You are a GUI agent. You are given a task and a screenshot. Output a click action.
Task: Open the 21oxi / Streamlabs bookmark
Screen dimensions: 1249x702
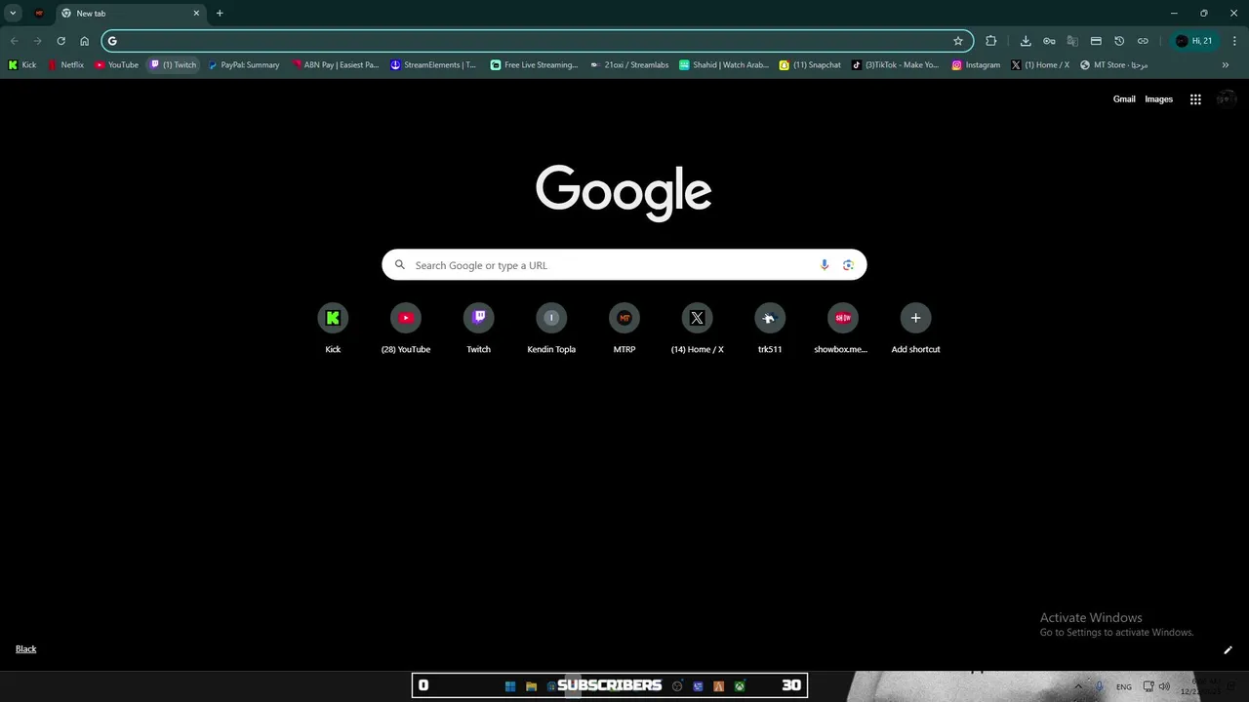pyautogui.click(x=629, y=65)
